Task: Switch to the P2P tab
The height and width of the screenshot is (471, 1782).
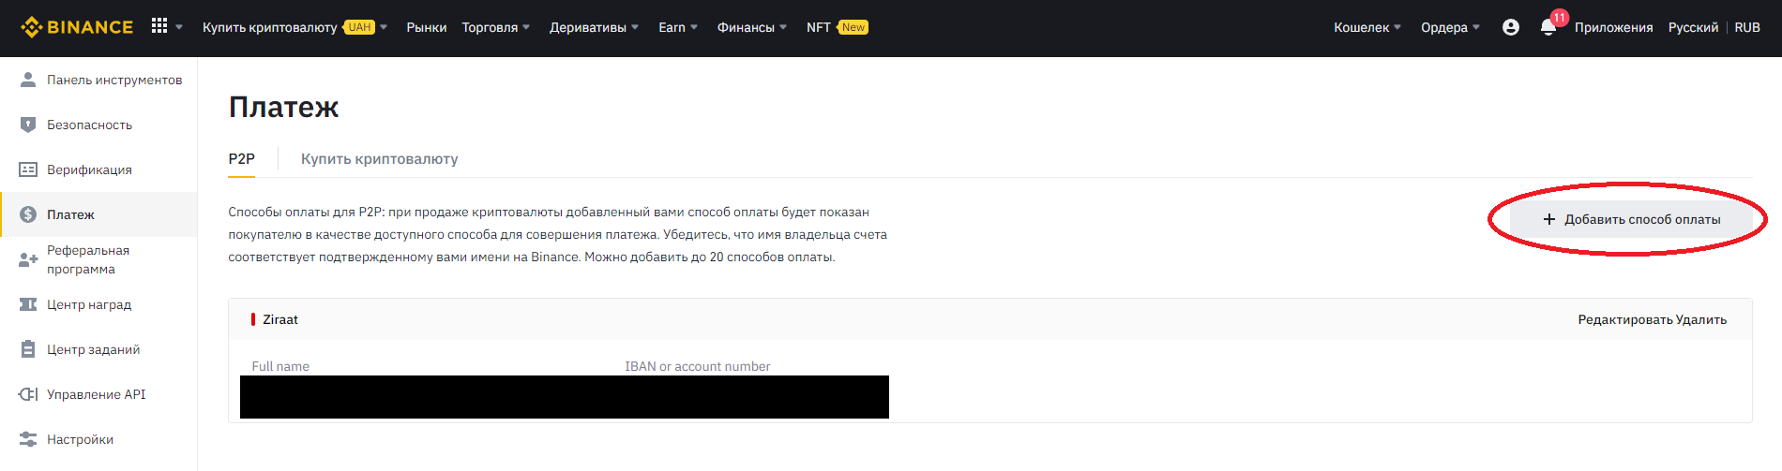Action: (241, 159)
